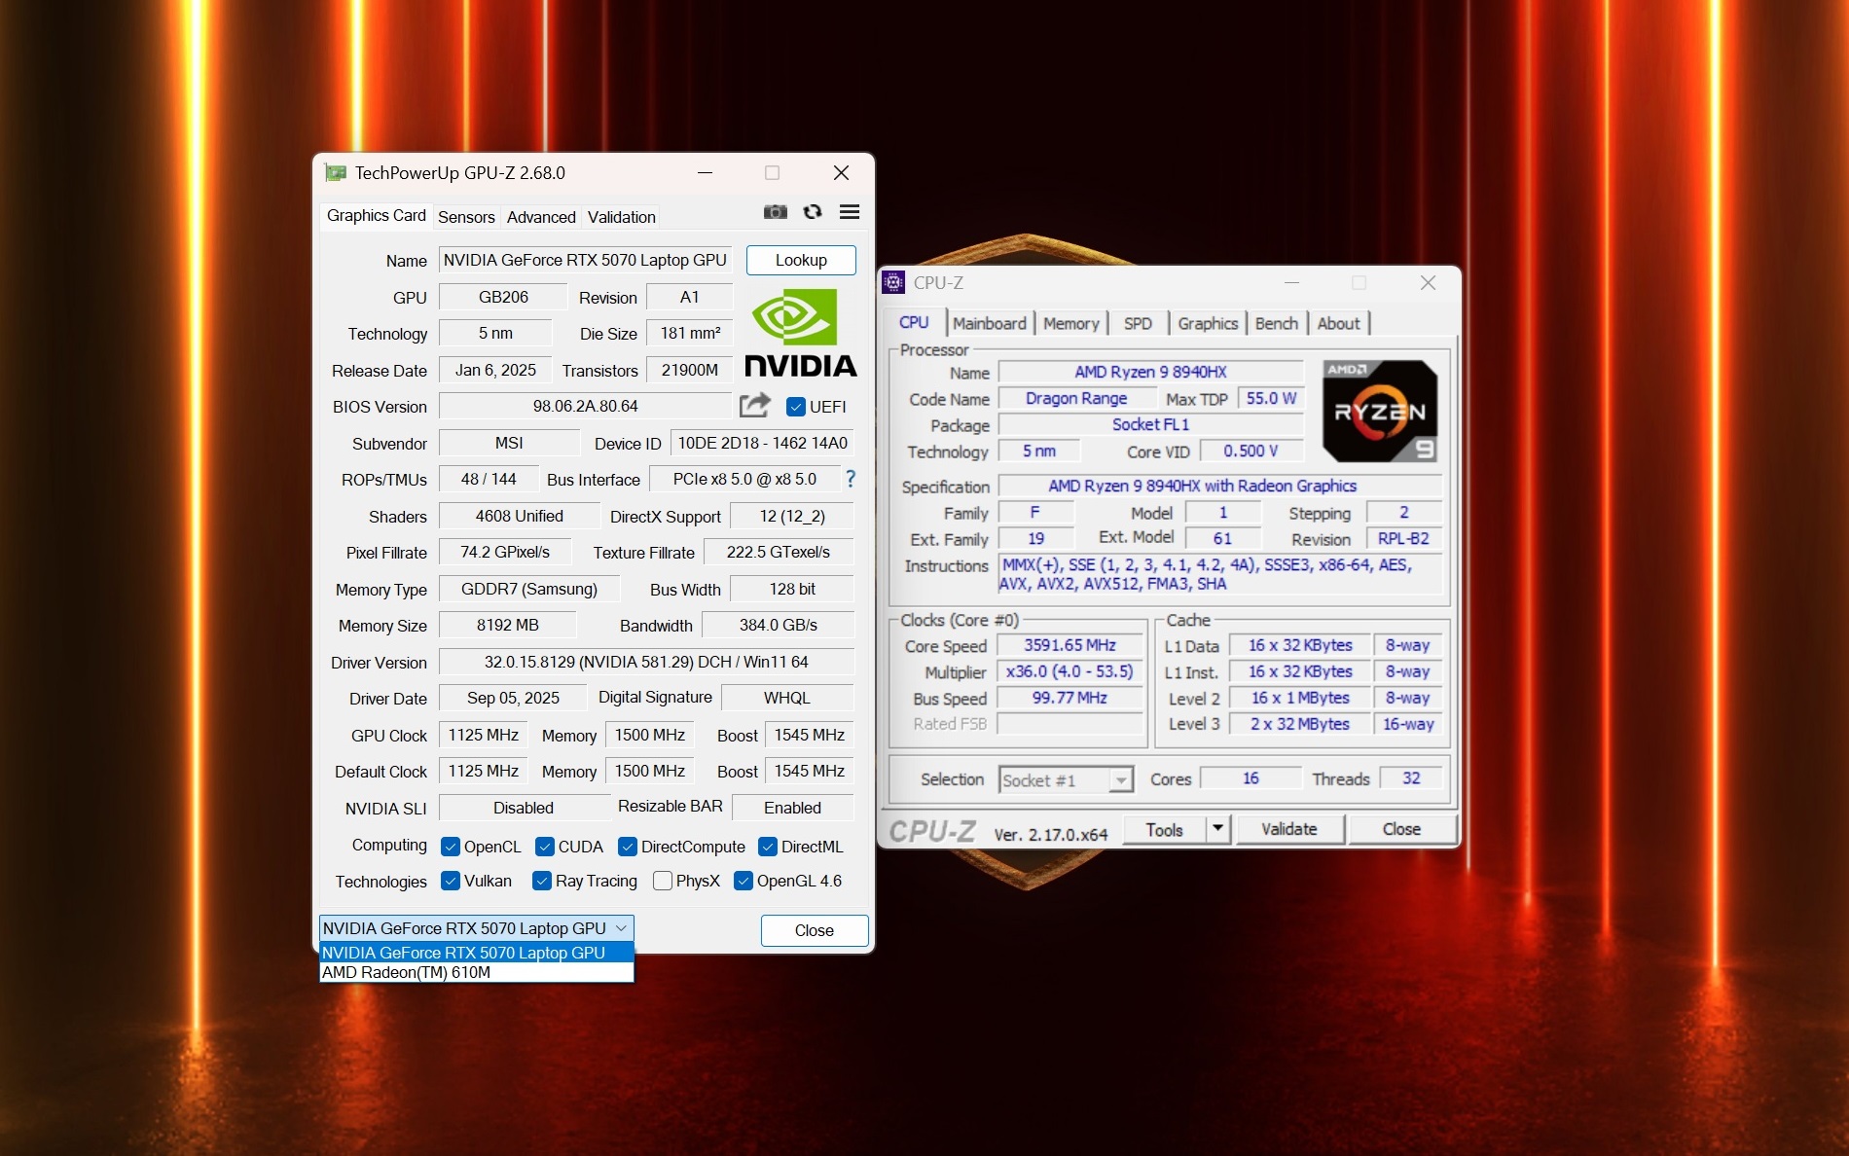The height and width of the screenshot is (1156, 1849).
Task: Expand the Tools dropdown arrow
Action: pyautogui.click(x=1217, y=829)
